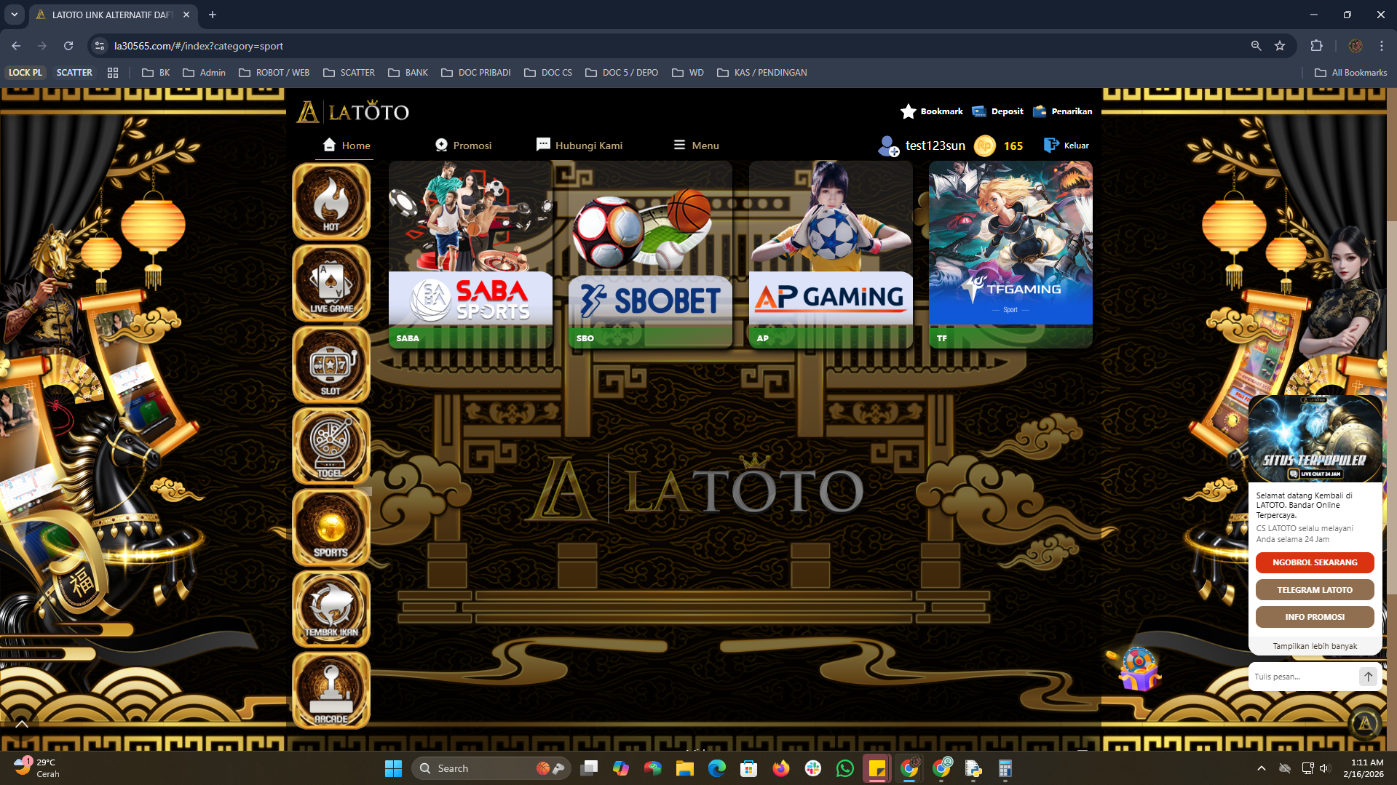Open Microsoft Edge from taskbar

pos(716,768)
